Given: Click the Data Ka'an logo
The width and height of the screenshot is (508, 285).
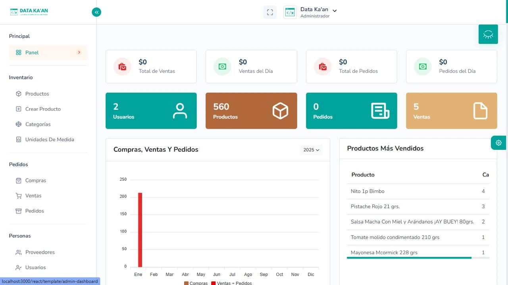Looking at the screenshot, I should click(x=29, y=12).
